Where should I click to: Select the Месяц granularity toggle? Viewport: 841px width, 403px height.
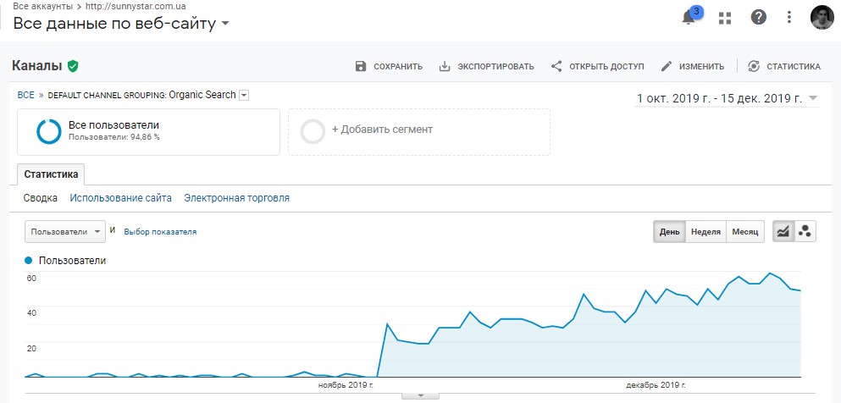click(745, 232)
